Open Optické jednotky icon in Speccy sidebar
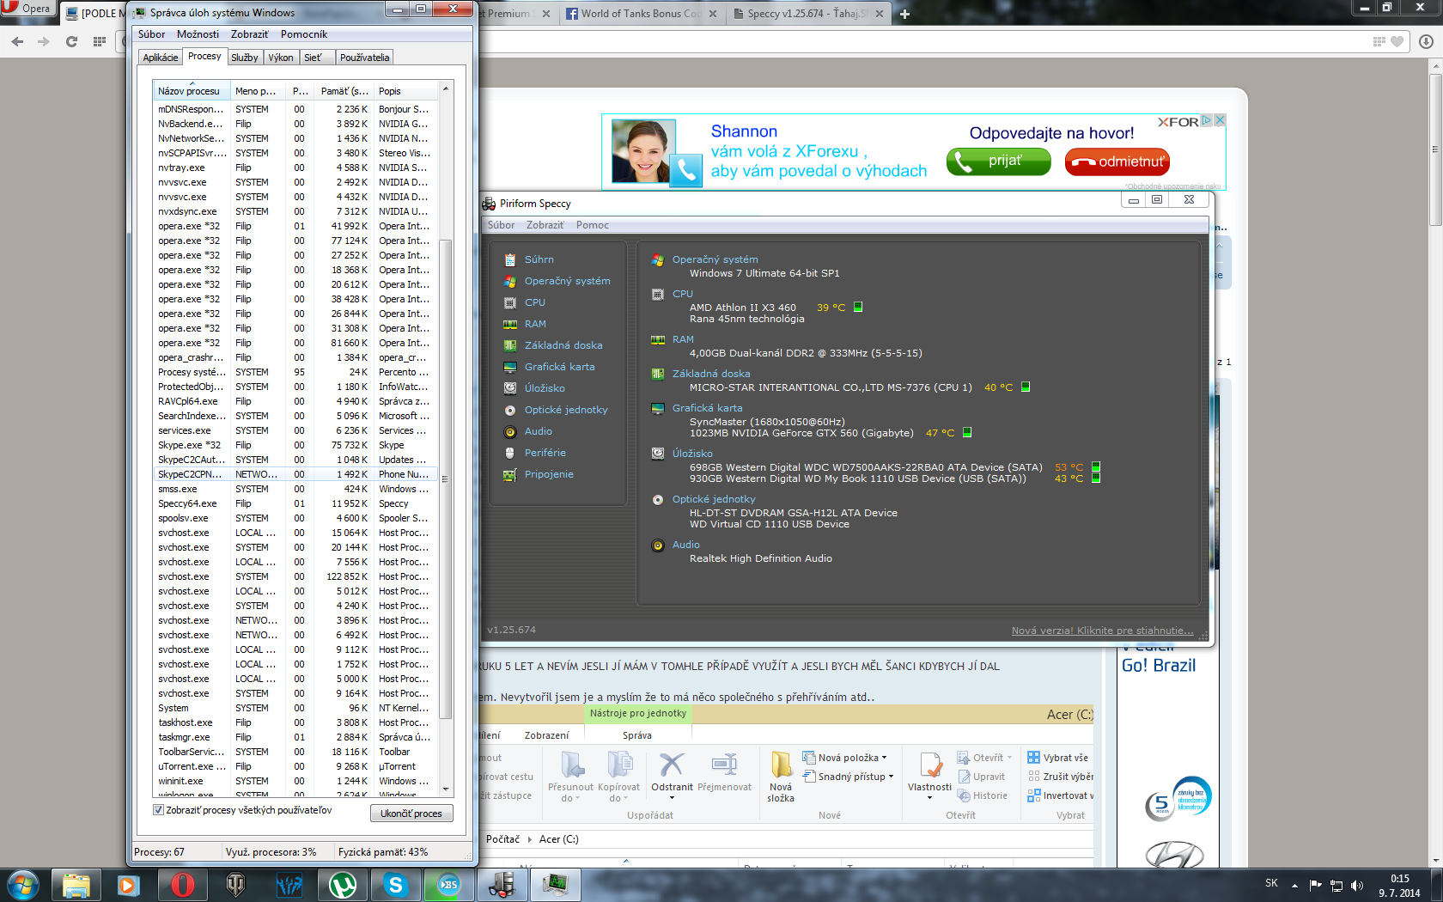 pyautogui.click(x=510, y=410)
